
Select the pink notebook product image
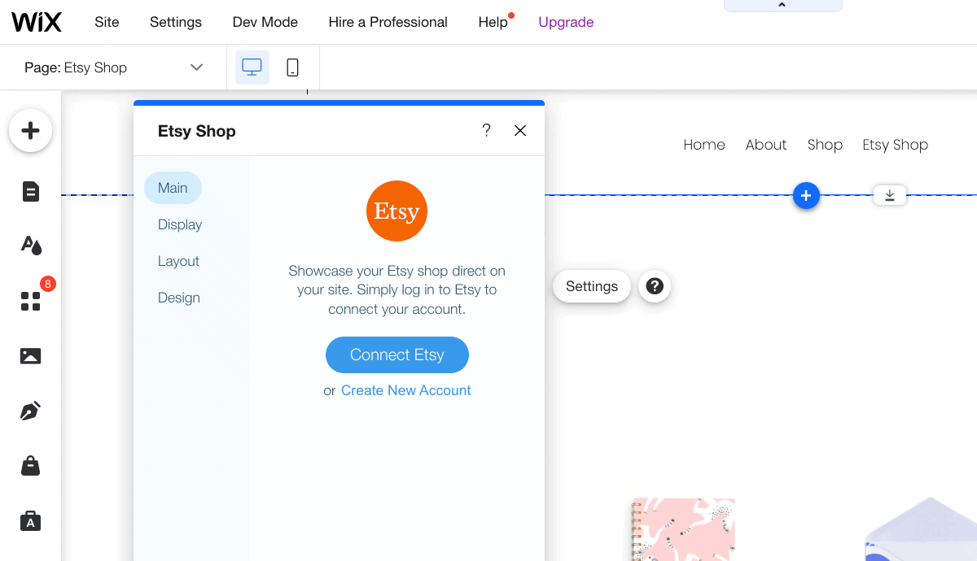(x=682, y=529)
